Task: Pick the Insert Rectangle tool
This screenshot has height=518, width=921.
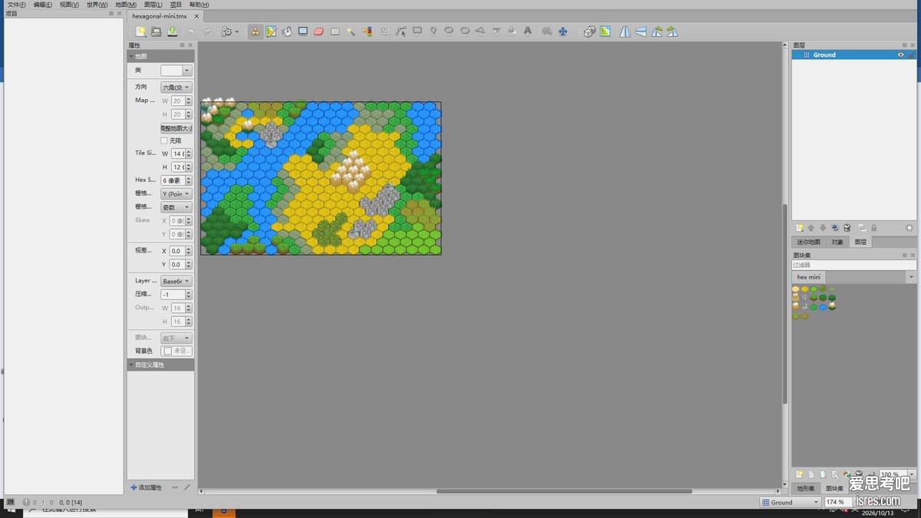Action: click(418, 31)
